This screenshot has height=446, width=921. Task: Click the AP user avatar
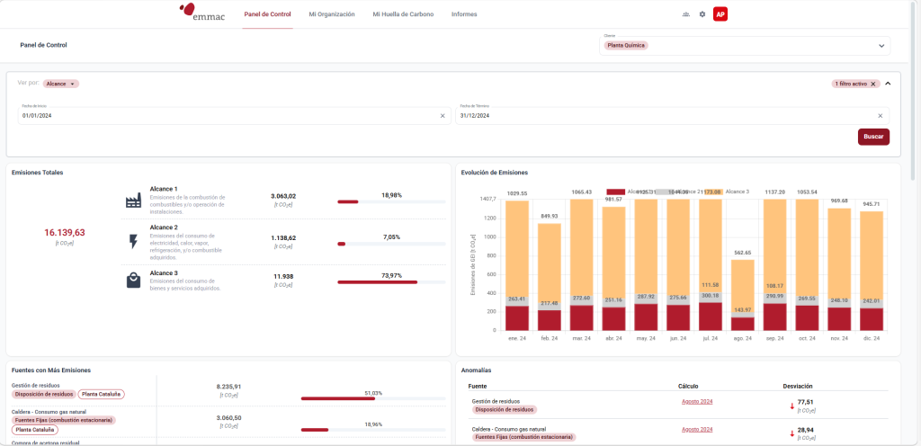point(720,14)
